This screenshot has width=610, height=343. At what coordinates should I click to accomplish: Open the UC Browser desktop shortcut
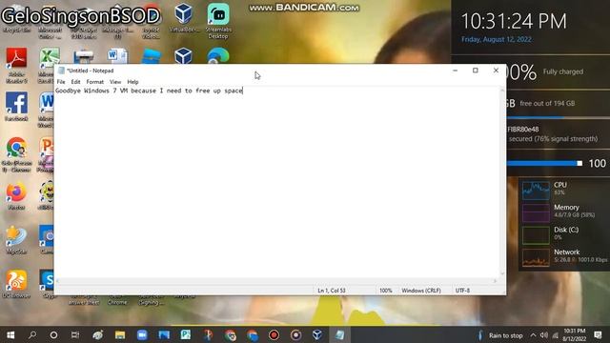click(x=16, y=284)
